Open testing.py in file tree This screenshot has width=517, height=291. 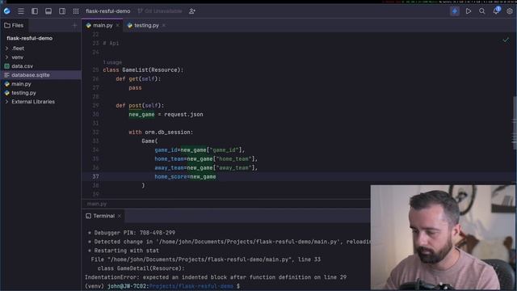point(23,93)
